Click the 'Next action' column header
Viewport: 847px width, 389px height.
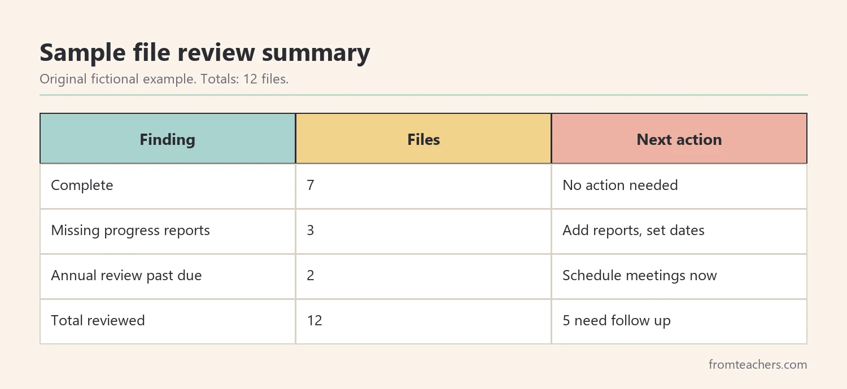coord(679,139)
